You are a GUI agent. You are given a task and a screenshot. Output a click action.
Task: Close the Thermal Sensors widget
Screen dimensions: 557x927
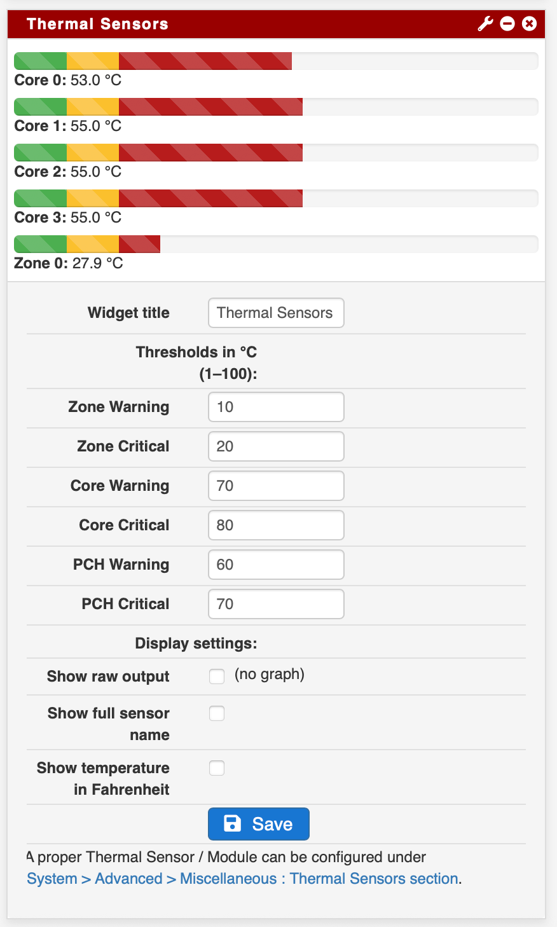point(529,24)
